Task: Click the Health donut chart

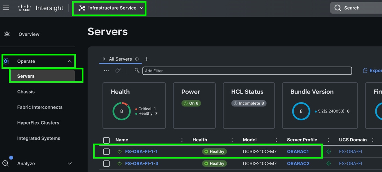Action: click(x=122, y=111)
